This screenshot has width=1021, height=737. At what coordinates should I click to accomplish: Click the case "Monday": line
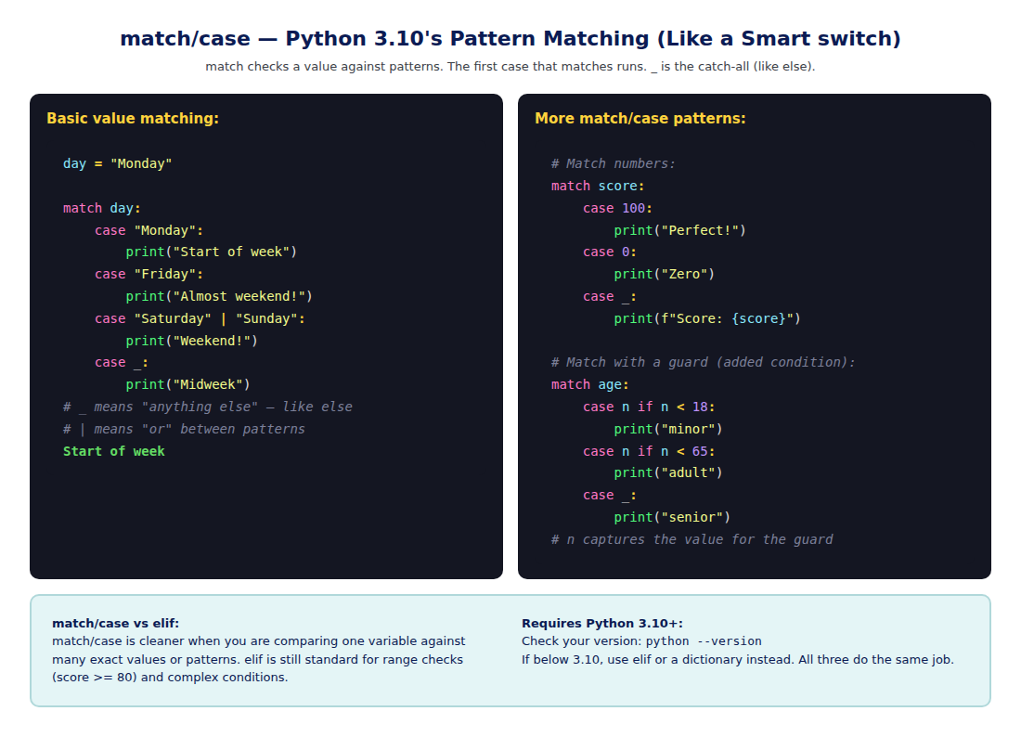coord(149,230)
